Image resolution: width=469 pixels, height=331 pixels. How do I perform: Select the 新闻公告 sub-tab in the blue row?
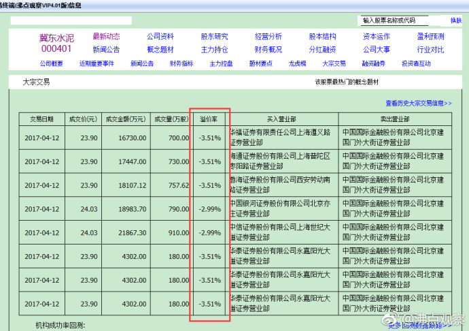point(142,63)
